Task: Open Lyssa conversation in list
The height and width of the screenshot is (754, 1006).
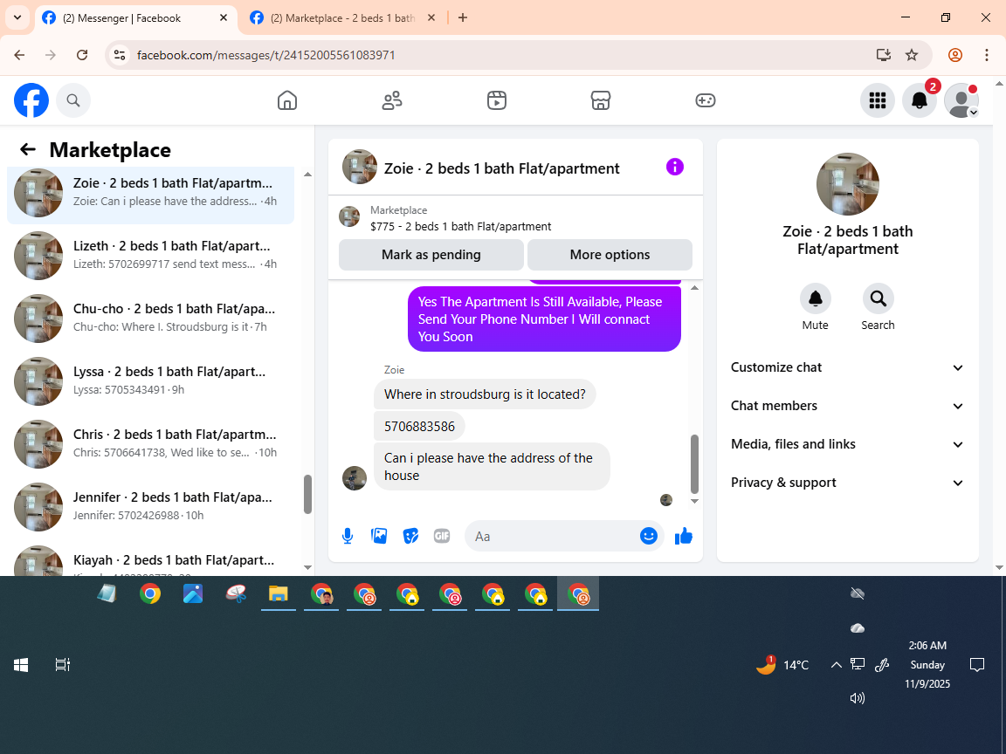Action: tap(151, 380)
